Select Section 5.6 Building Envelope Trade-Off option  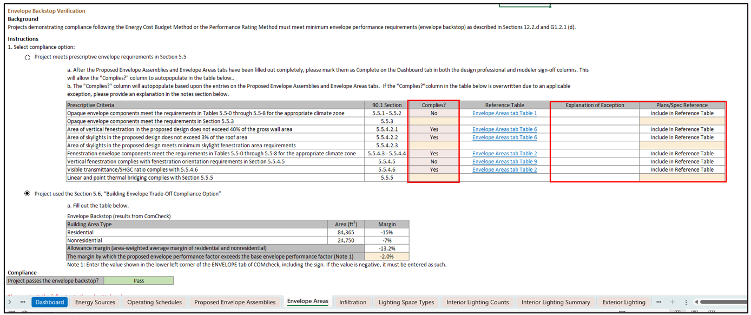click(28, 194)
